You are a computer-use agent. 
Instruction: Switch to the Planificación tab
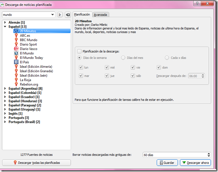pos(82,15)
